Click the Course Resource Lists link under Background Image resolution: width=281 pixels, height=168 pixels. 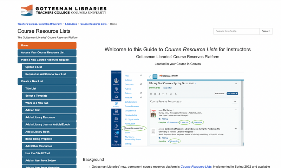[x=196, y=166]
